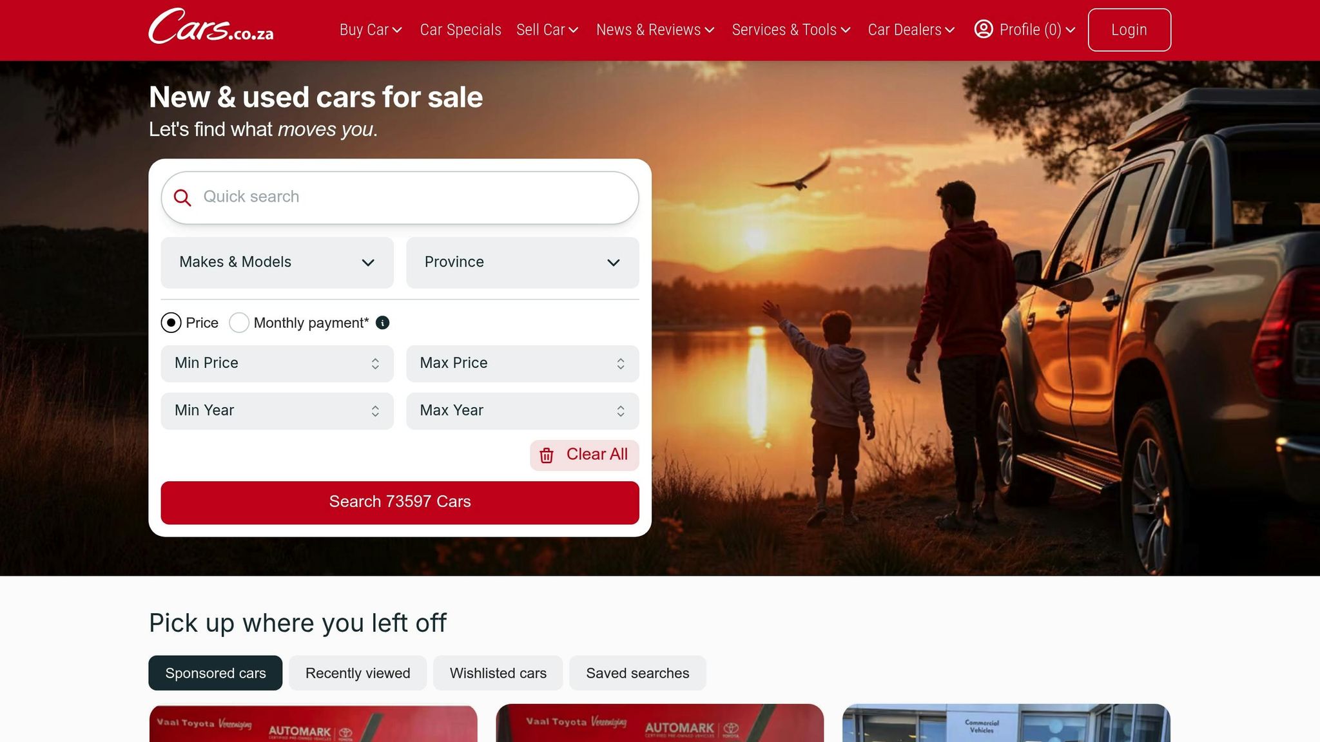The image size is (1320, 742).
Task: Focus the Quick search input field
Action: (400, 198)
